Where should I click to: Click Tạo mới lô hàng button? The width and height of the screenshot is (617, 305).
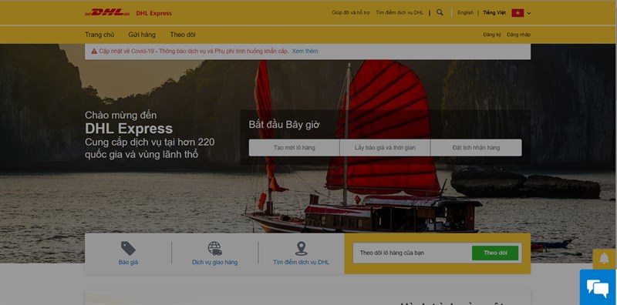(295, 148)
